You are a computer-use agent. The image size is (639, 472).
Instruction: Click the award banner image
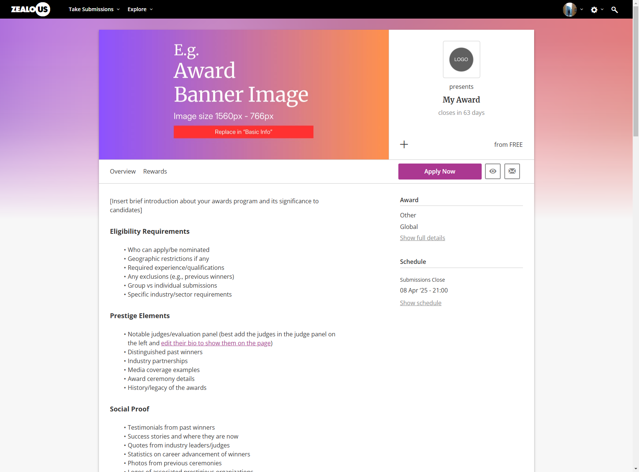244,94
